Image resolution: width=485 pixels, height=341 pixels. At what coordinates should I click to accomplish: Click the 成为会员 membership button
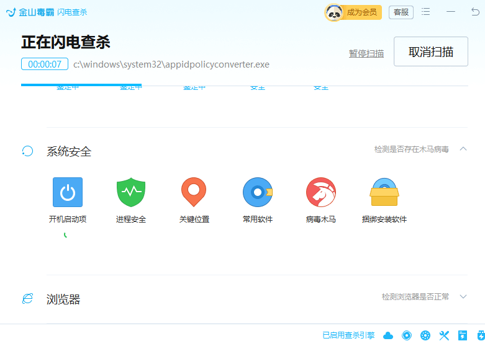[361, 12]
